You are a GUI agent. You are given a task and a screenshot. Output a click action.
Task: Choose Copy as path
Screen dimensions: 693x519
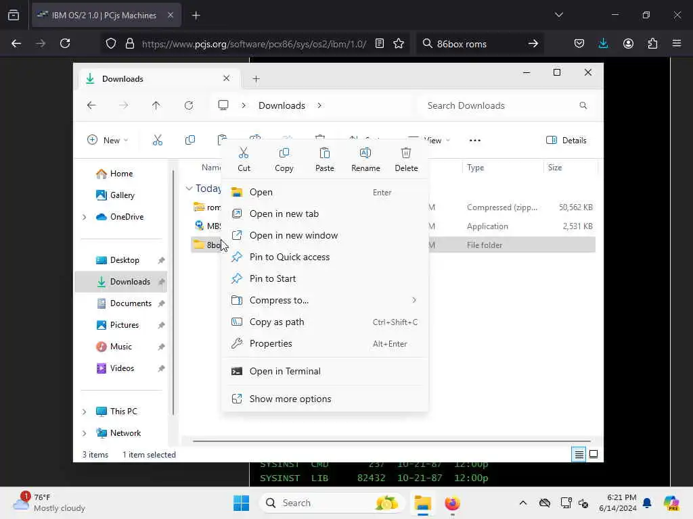325,322
